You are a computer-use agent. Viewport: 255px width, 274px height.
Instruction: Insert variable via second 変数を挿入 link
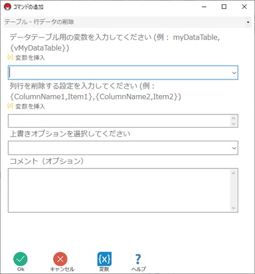26,106
